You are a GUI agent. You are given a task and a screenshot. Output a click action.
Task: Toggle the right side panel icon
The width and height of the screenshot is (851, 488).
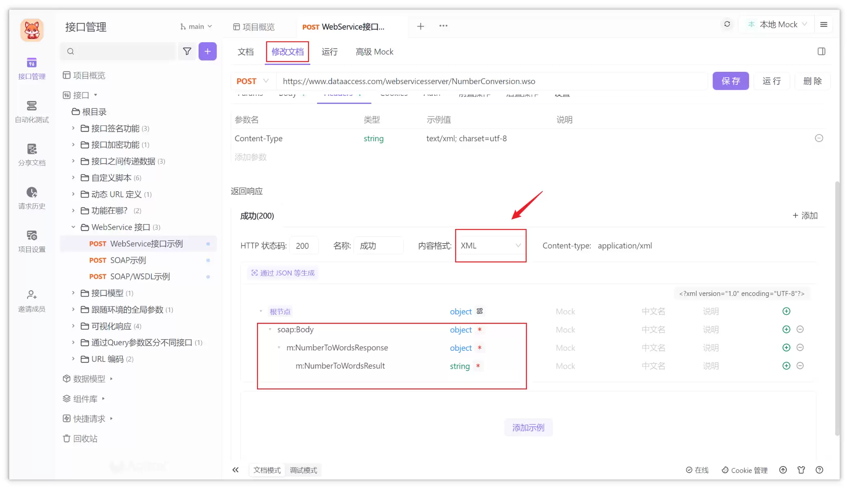821,52
